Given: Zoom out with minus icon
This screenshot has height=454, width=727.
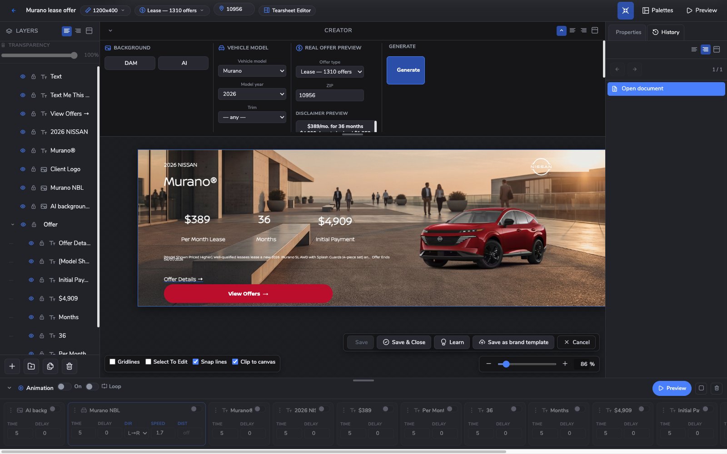Looking at the screenshot, I should (x=488, y=364).
